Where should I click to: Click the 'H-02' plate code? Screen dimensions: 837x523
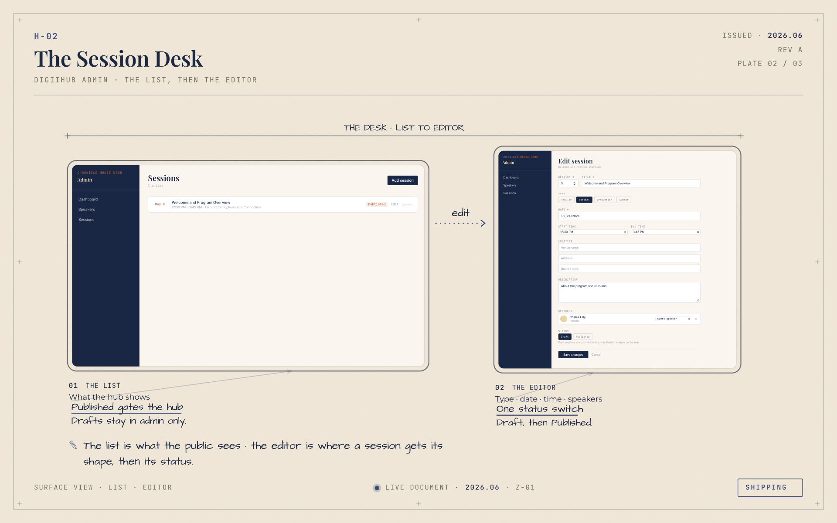click(x=46, y=37)
